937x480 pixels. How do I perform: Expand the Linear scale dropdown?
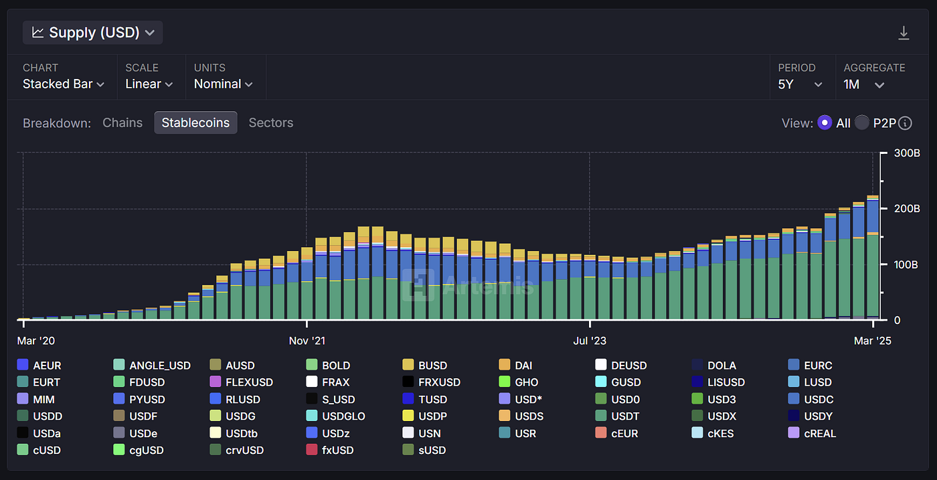pyautogui.click(x=149, y=84)
